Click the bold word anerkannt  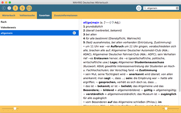coord(136,74)
